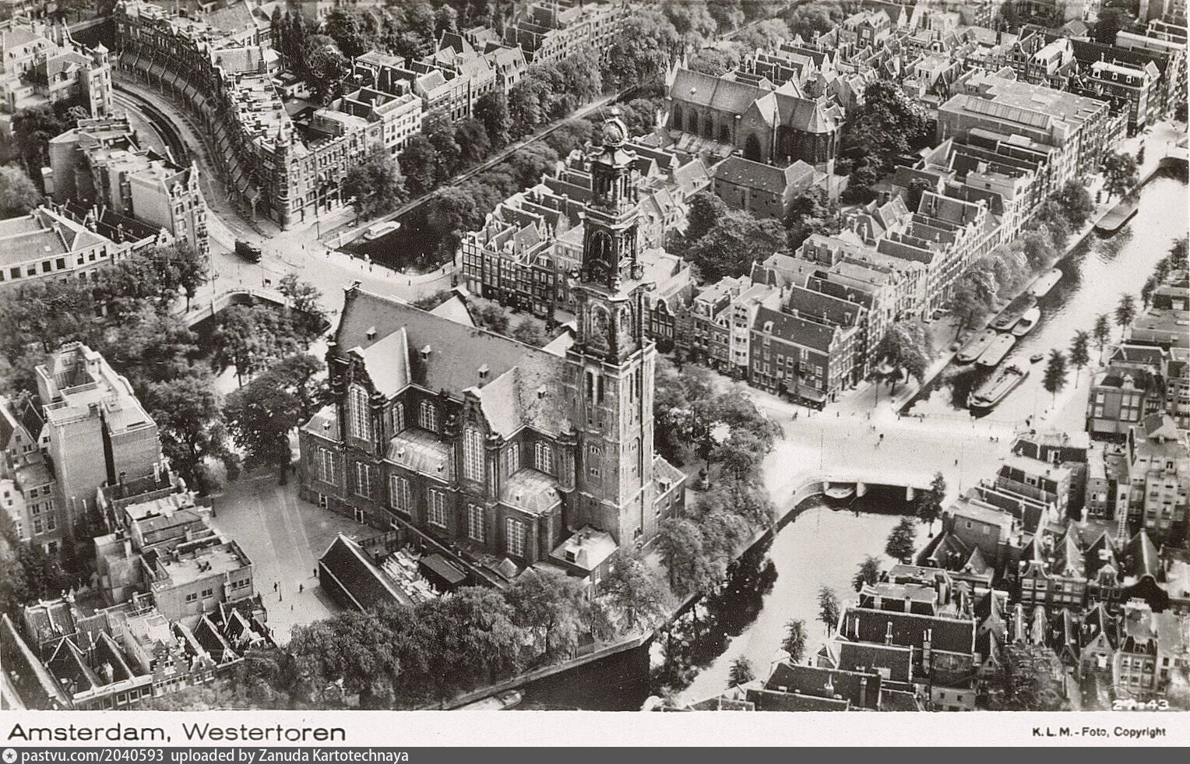
Task: Open the pastvu.com/2040593 link text
Action: pyautogui.click(x=93, y=756)
